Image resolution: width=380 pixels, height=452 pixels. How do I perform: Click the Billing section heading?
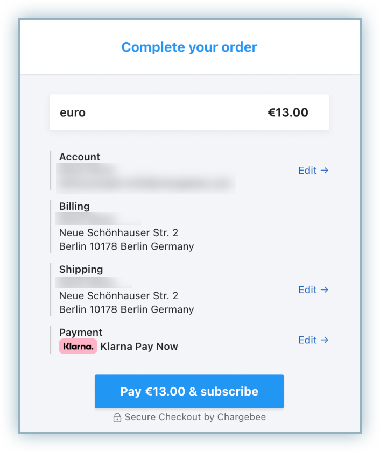coord(74,206)
